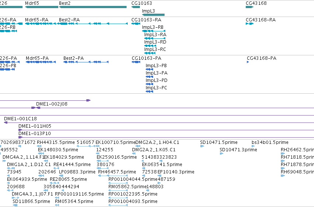Click the RP001004093.5prime label
Viewport: 314px width, 207px height.
133,201
